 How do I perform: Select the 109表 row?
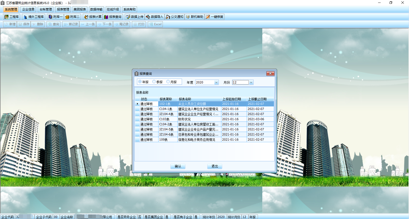point(204,140)
